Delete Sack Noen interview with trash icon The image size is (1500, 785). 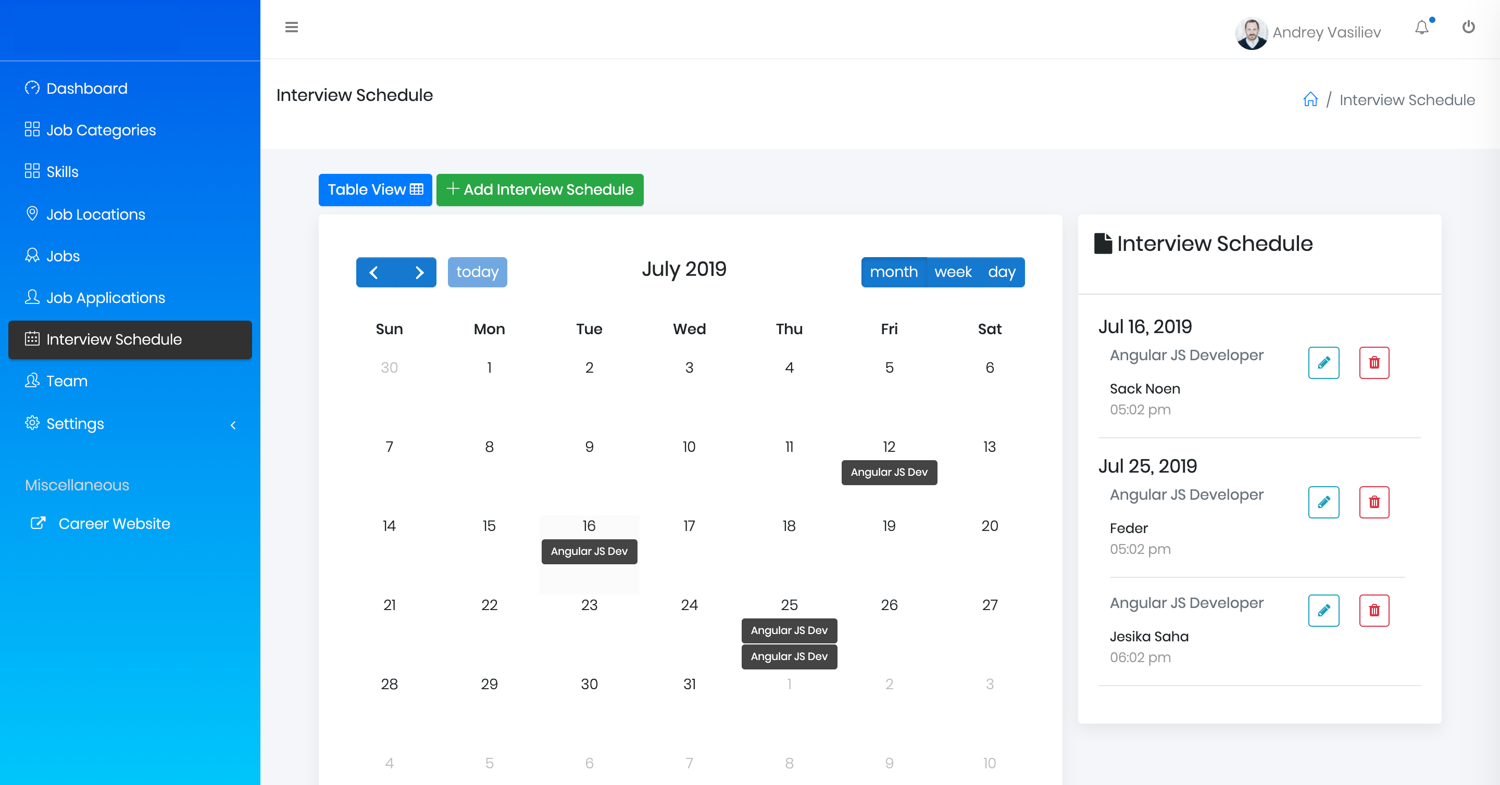(x=1373, y=362)
